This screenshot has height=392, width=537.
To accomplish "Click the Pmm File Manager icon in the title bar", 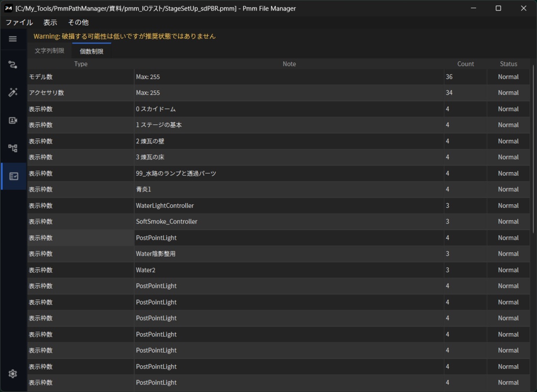I will 9,8.
